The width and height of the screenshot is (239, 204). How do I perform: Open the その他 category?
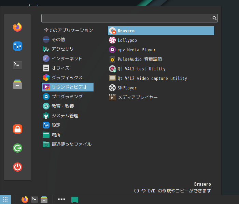(68, 40)
